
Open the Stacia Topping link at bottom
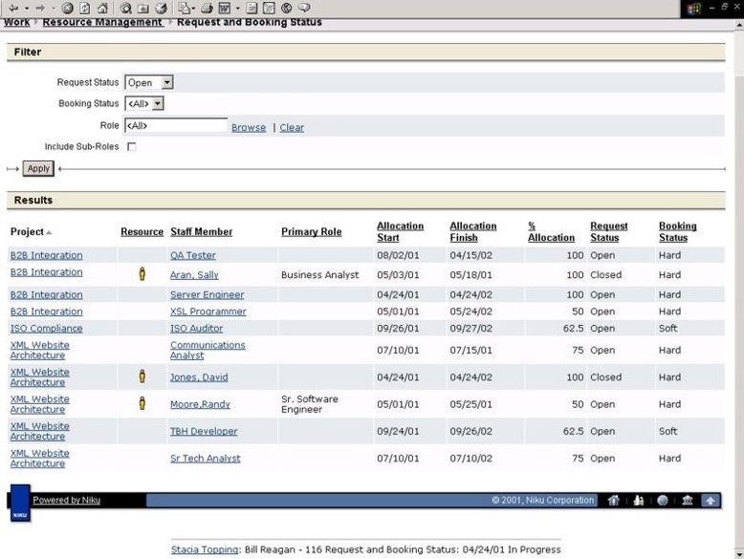point(205,549)
